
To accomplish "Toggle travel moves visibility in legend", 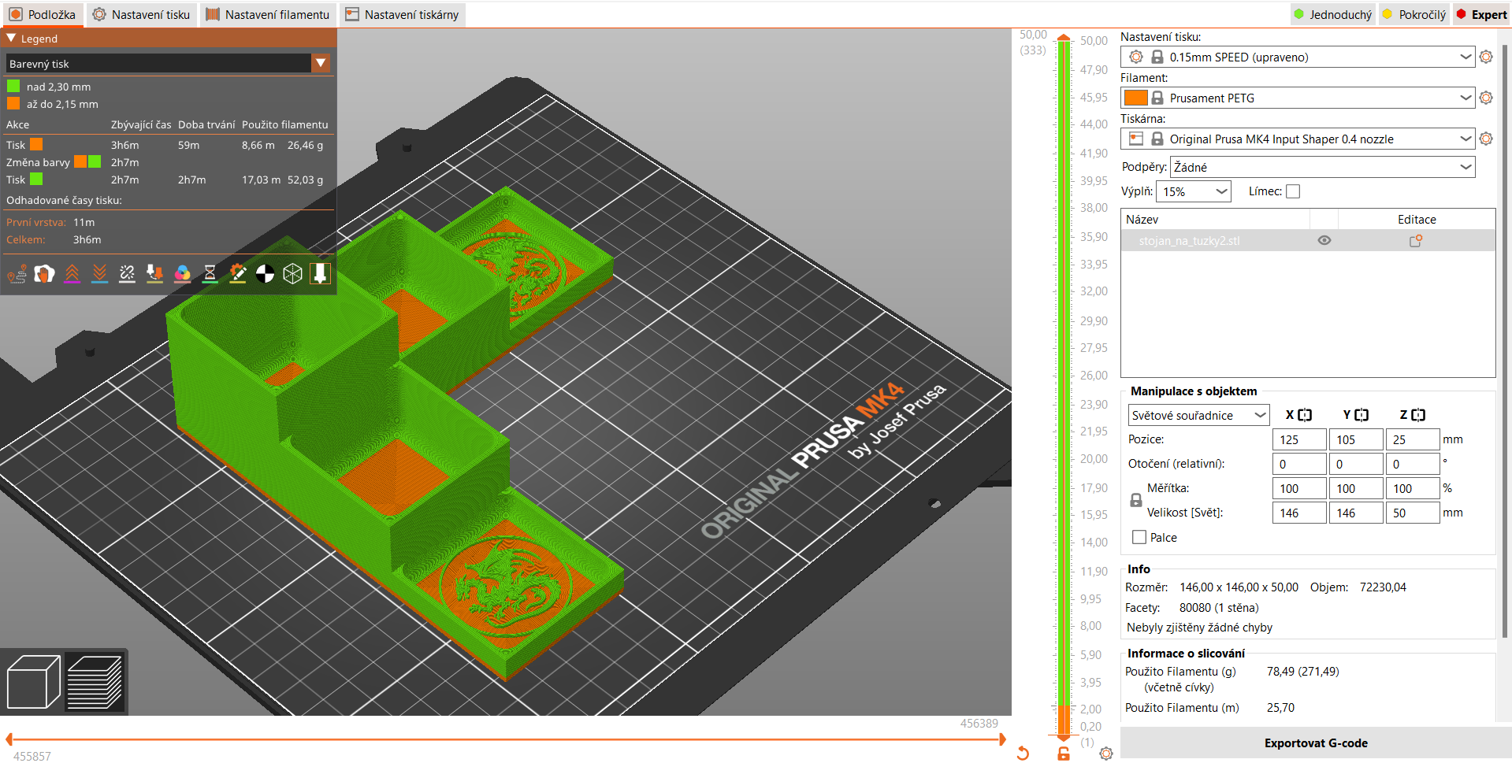I will [x=17, y=274].
